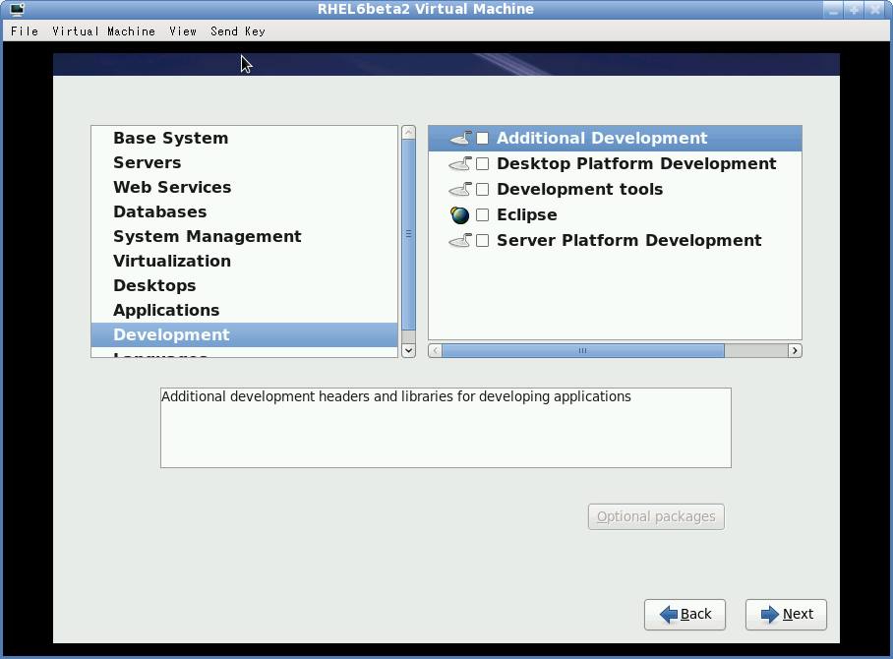Check the Desktop Platform Development box
Image resolution: width=893 pixels, height=659 pixels.
[x=482, y=164]
